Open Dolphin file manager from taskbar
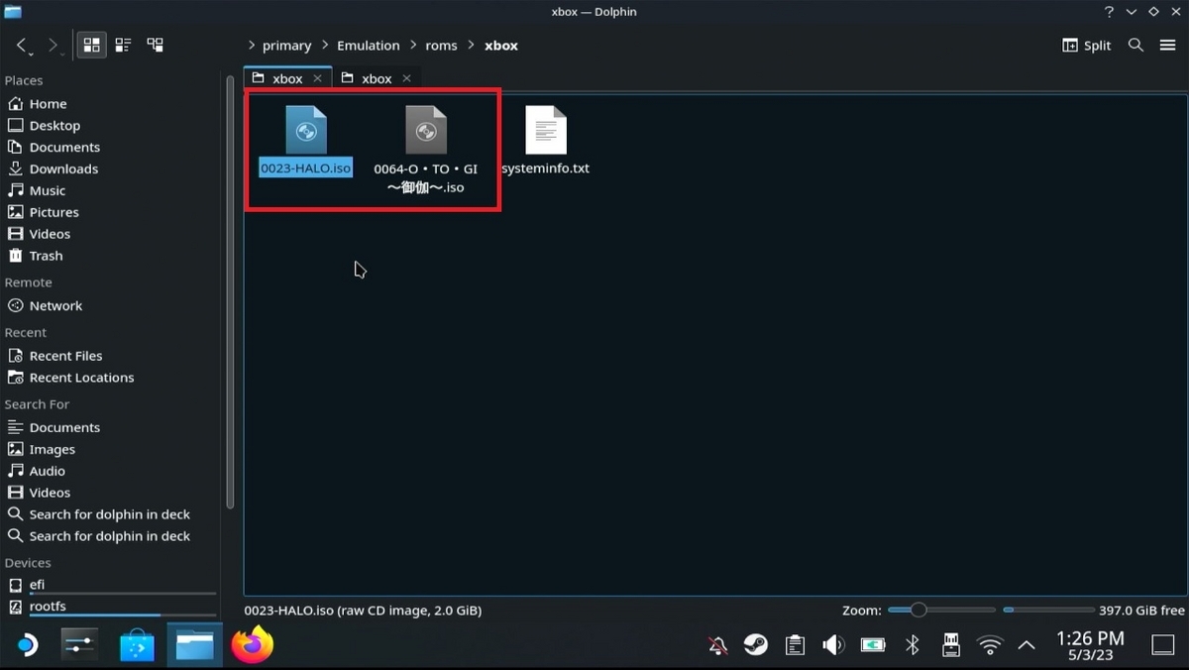This screenshot has width=1189, height=670. click(195, 645)
